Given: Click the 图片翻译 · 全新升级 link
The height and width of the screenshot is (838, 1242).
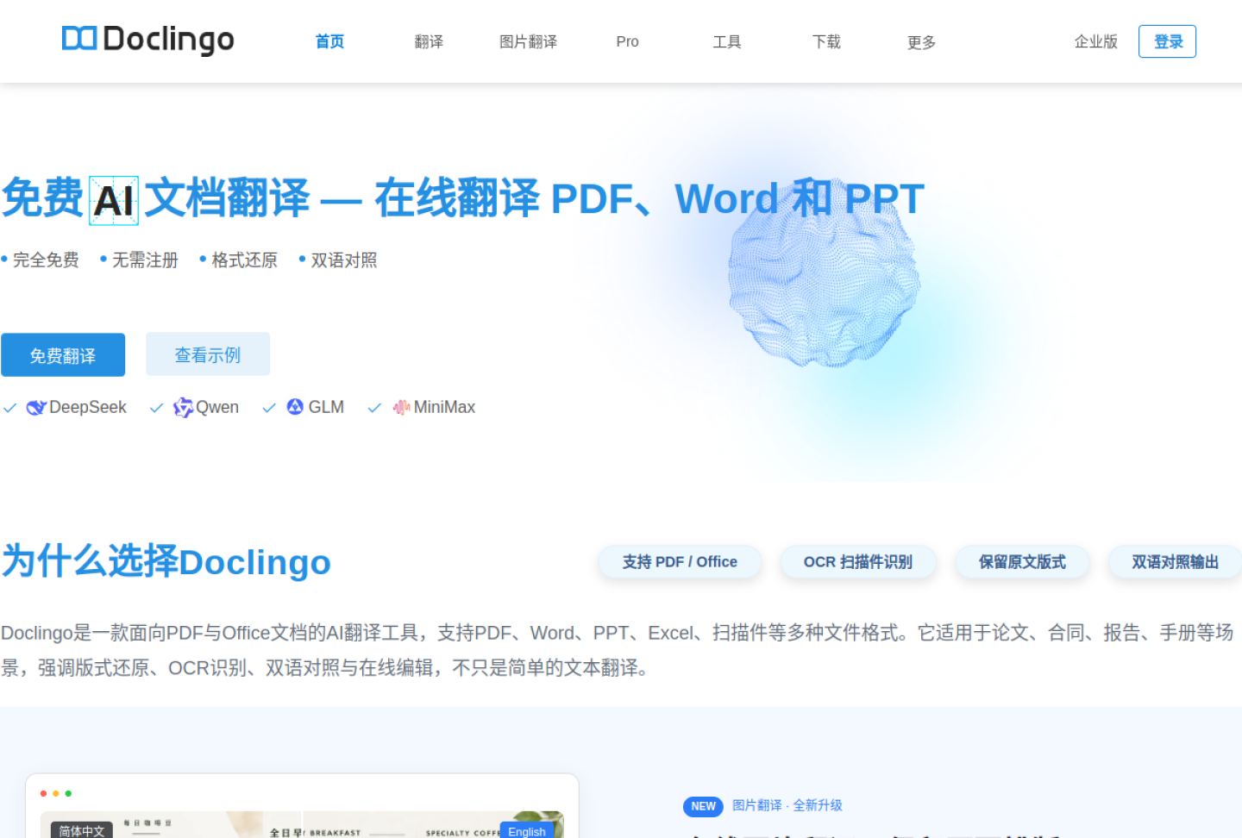Looking at the screenshot, I should [787, 805].
